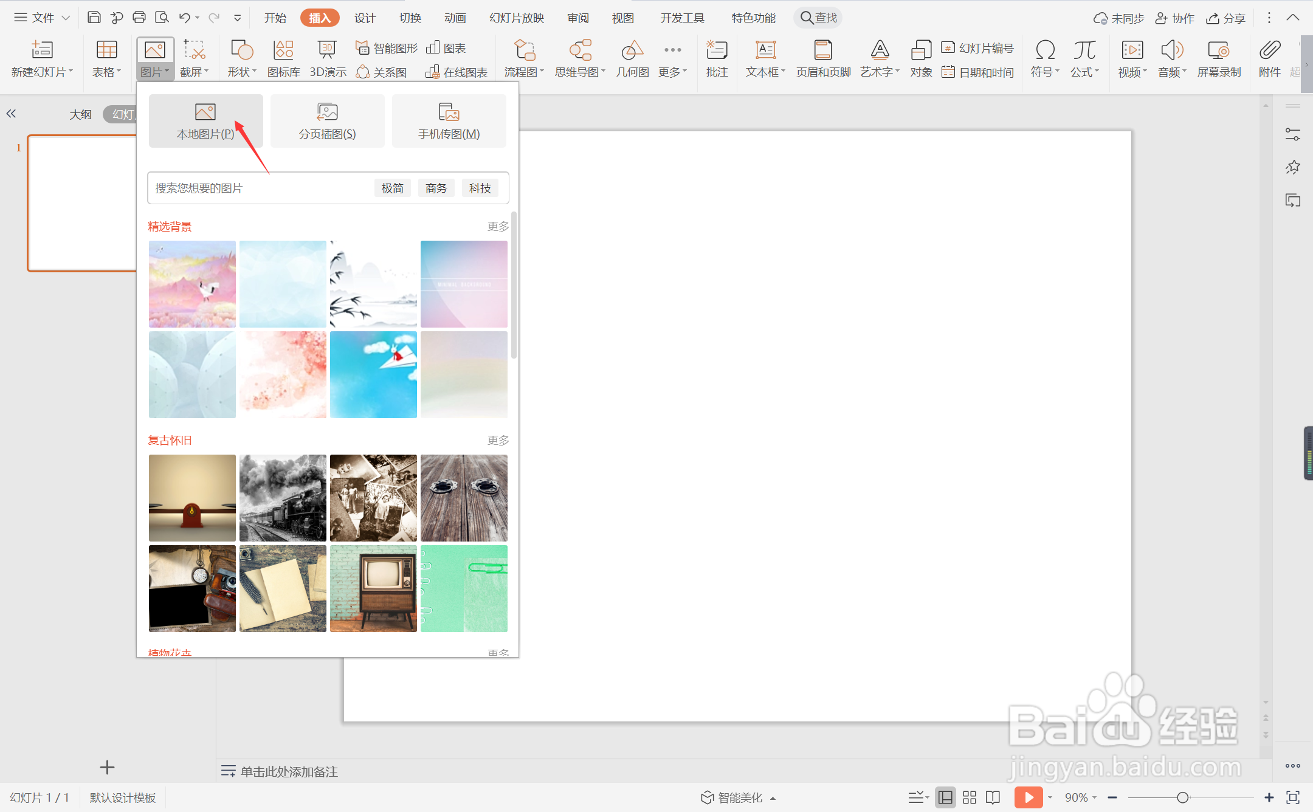Click the 批注 comment icon
Screen dimensions: 1313x812
point(717,59)
